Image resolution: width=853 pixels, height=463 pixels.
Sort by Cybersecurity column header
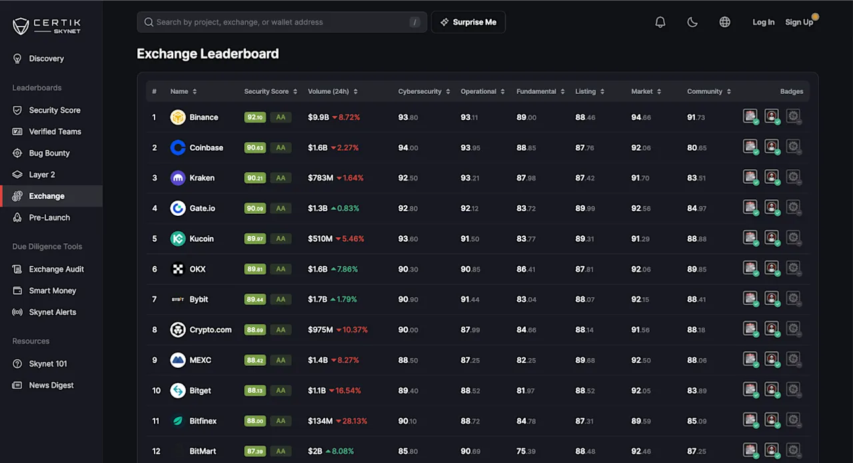[424, 91]
